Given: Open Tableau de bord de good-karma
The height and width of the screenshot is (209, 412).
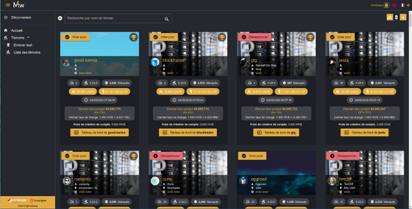Looking at the screenshot, I should (x=100, y=132).
